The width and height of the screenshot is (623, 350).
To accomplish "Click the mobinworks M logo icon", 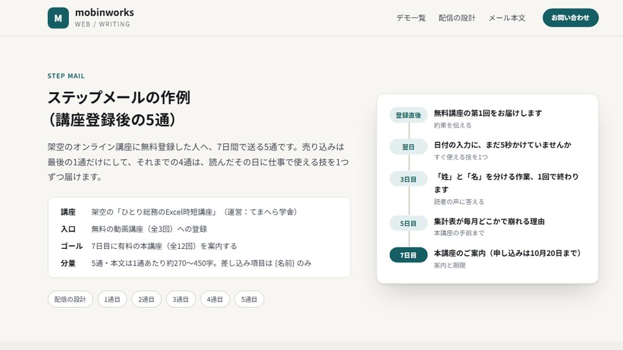I will pos(58,18).
